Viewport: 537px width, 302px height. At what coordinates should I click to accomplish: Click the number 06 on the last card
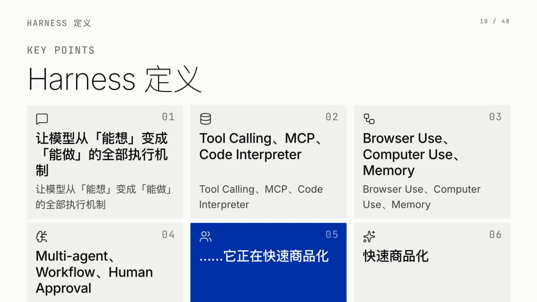tap(495, 234)
